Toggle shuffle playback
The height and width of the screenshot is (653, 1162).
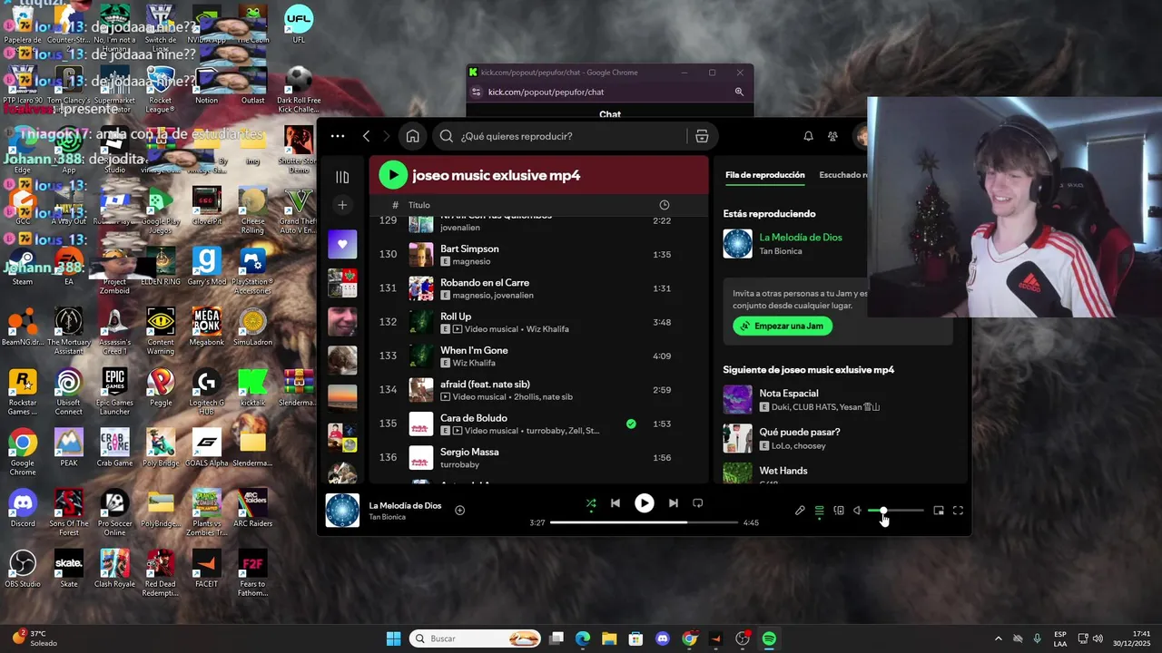click(591, 503)
